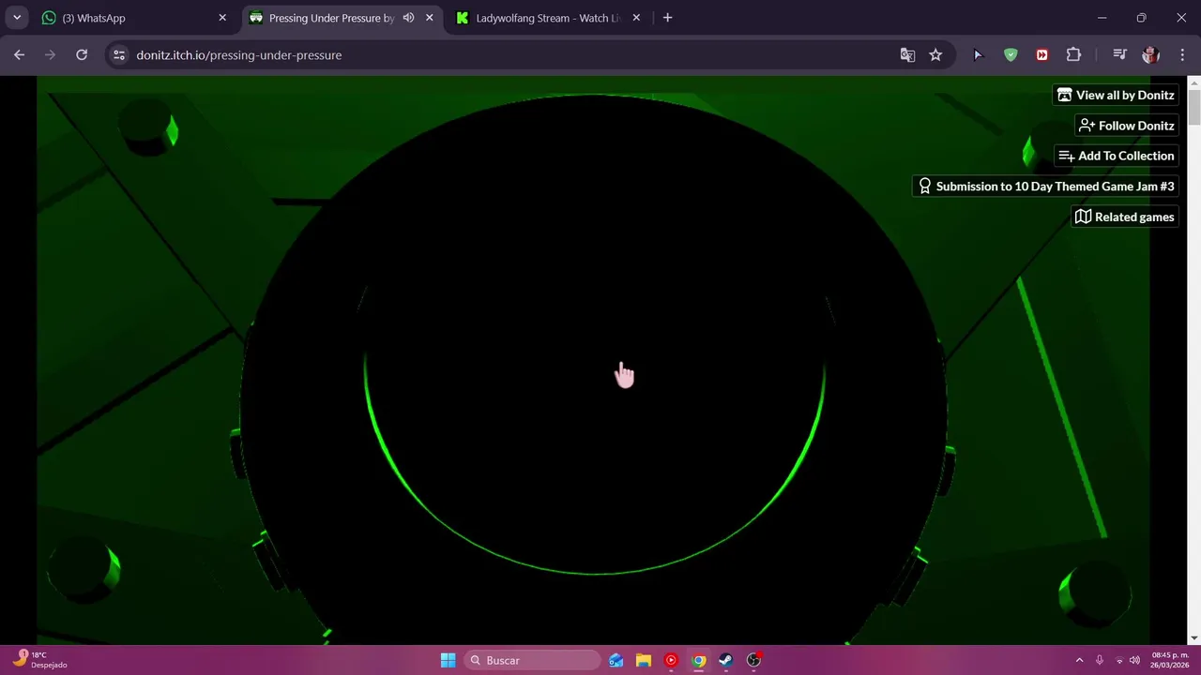Click View all by Donitz
1201x675 pixels.
click(x=1116, y=95)
